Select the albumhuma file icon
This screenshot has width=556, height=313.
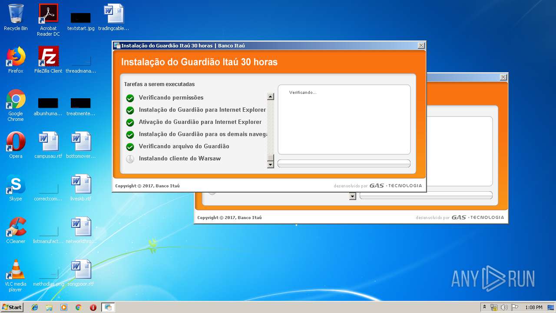pyautogui.click(x=48, y=107)
